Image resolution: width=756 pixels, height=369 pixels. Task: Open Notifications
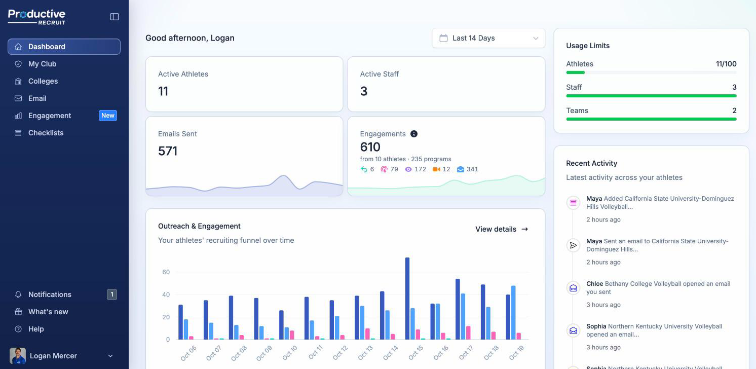[x=64, y=294]
